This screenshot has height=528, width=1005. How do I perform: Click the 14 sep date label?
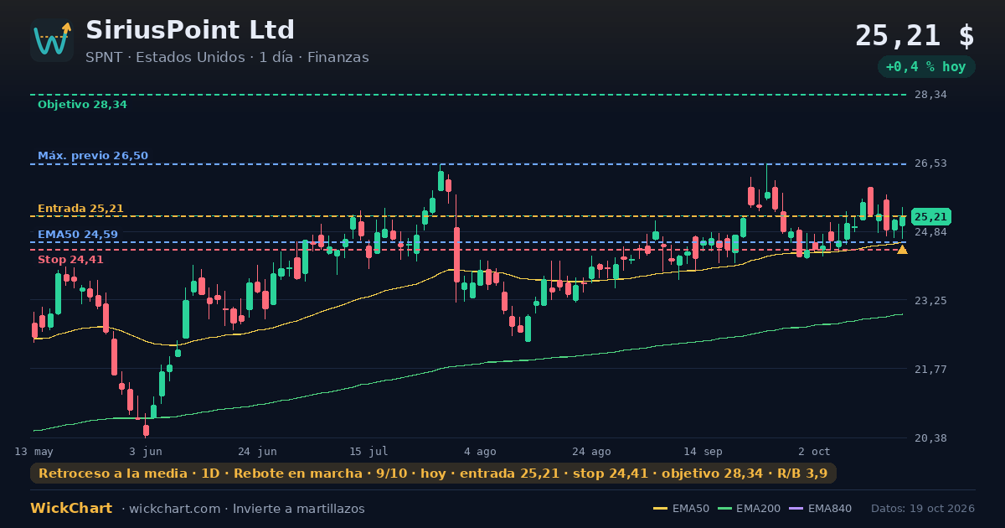coord(703,452)
